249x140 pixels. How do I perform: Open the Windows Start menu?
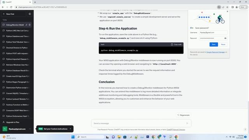pyautogui.click(x=73, y=137)
